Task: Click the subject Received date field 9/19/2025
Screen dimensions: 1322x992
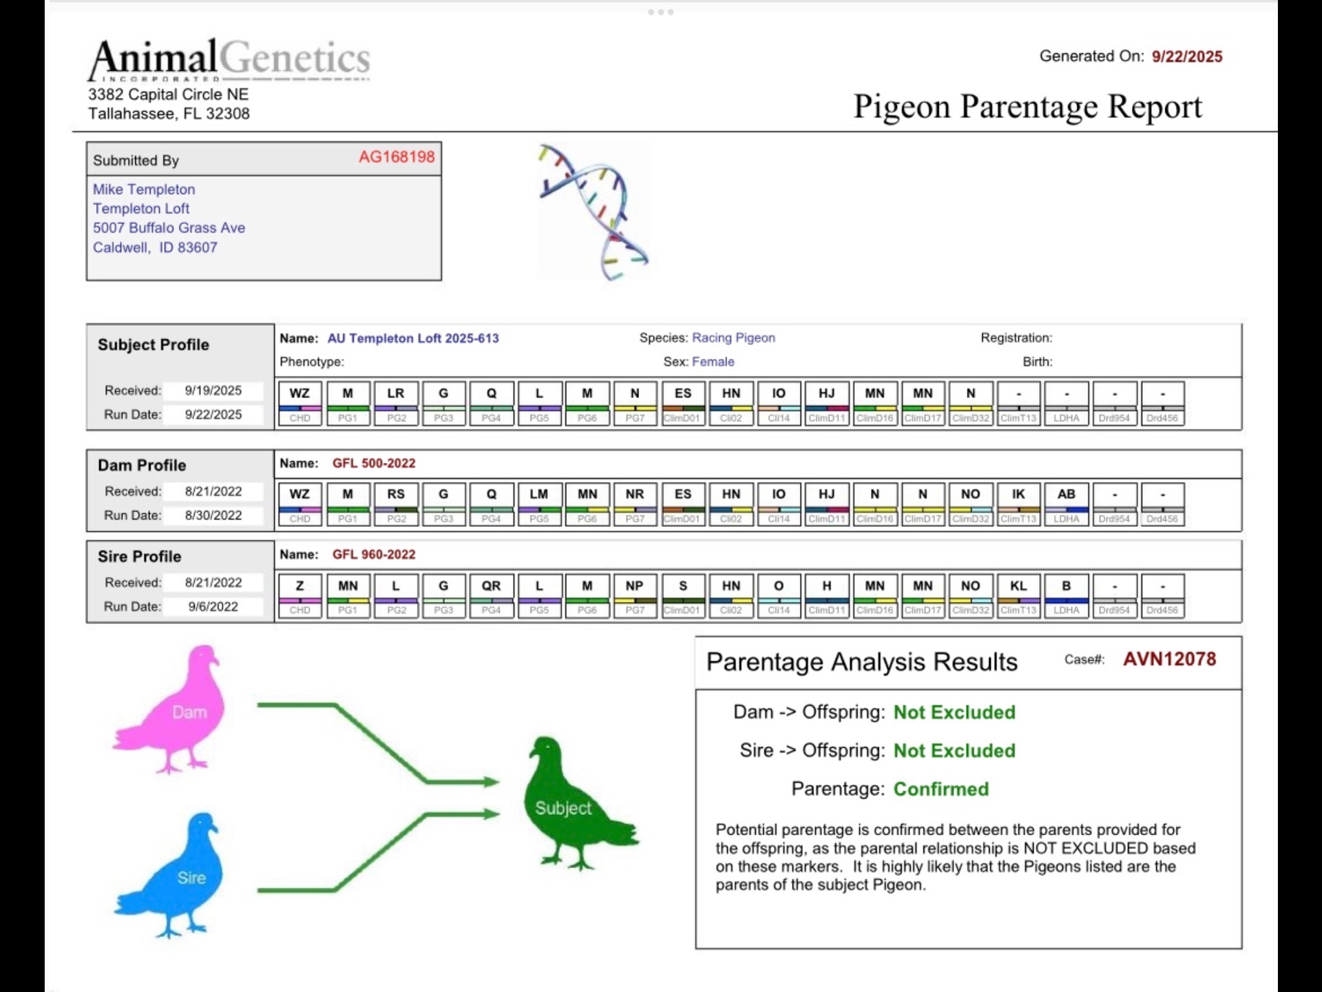Action: pos(213,391)
